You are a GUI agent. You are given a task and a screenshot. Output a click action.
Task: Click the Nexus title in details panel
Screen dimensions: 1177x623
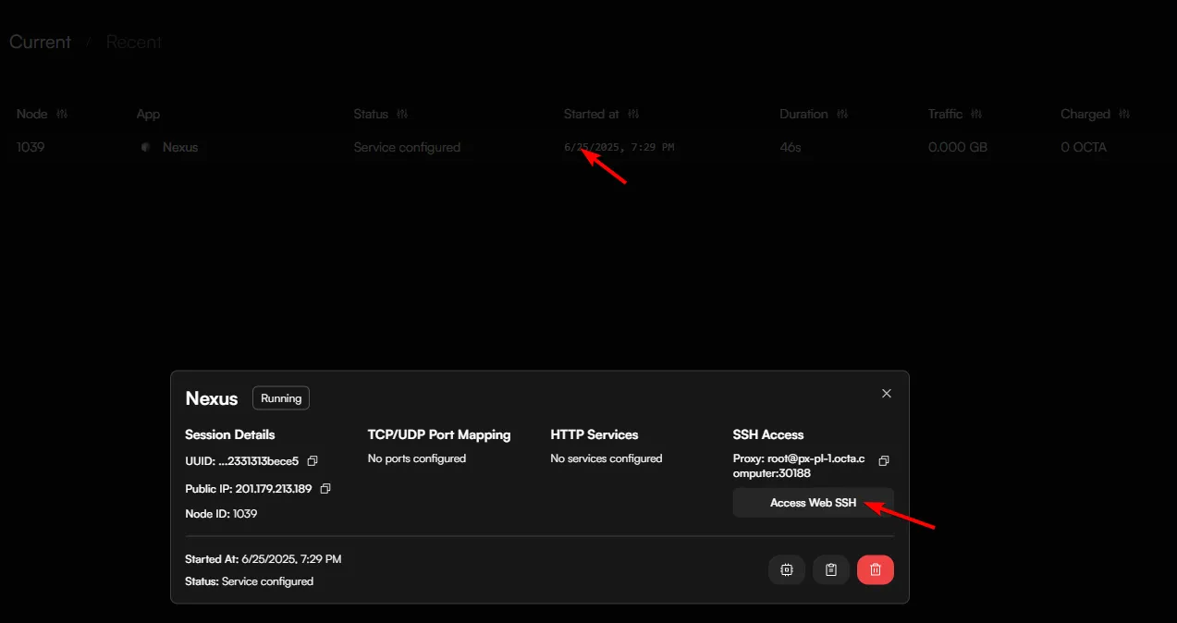(x=212, y=398)
